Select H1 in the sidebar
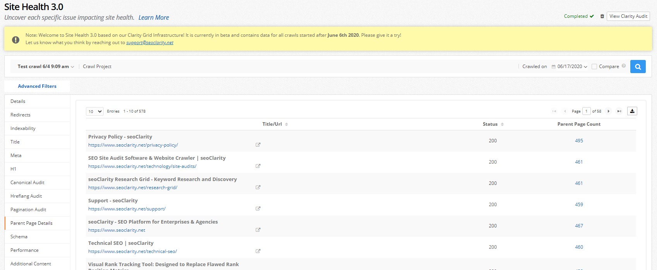This screenshot has height=270, width=657. click(37, 169)
